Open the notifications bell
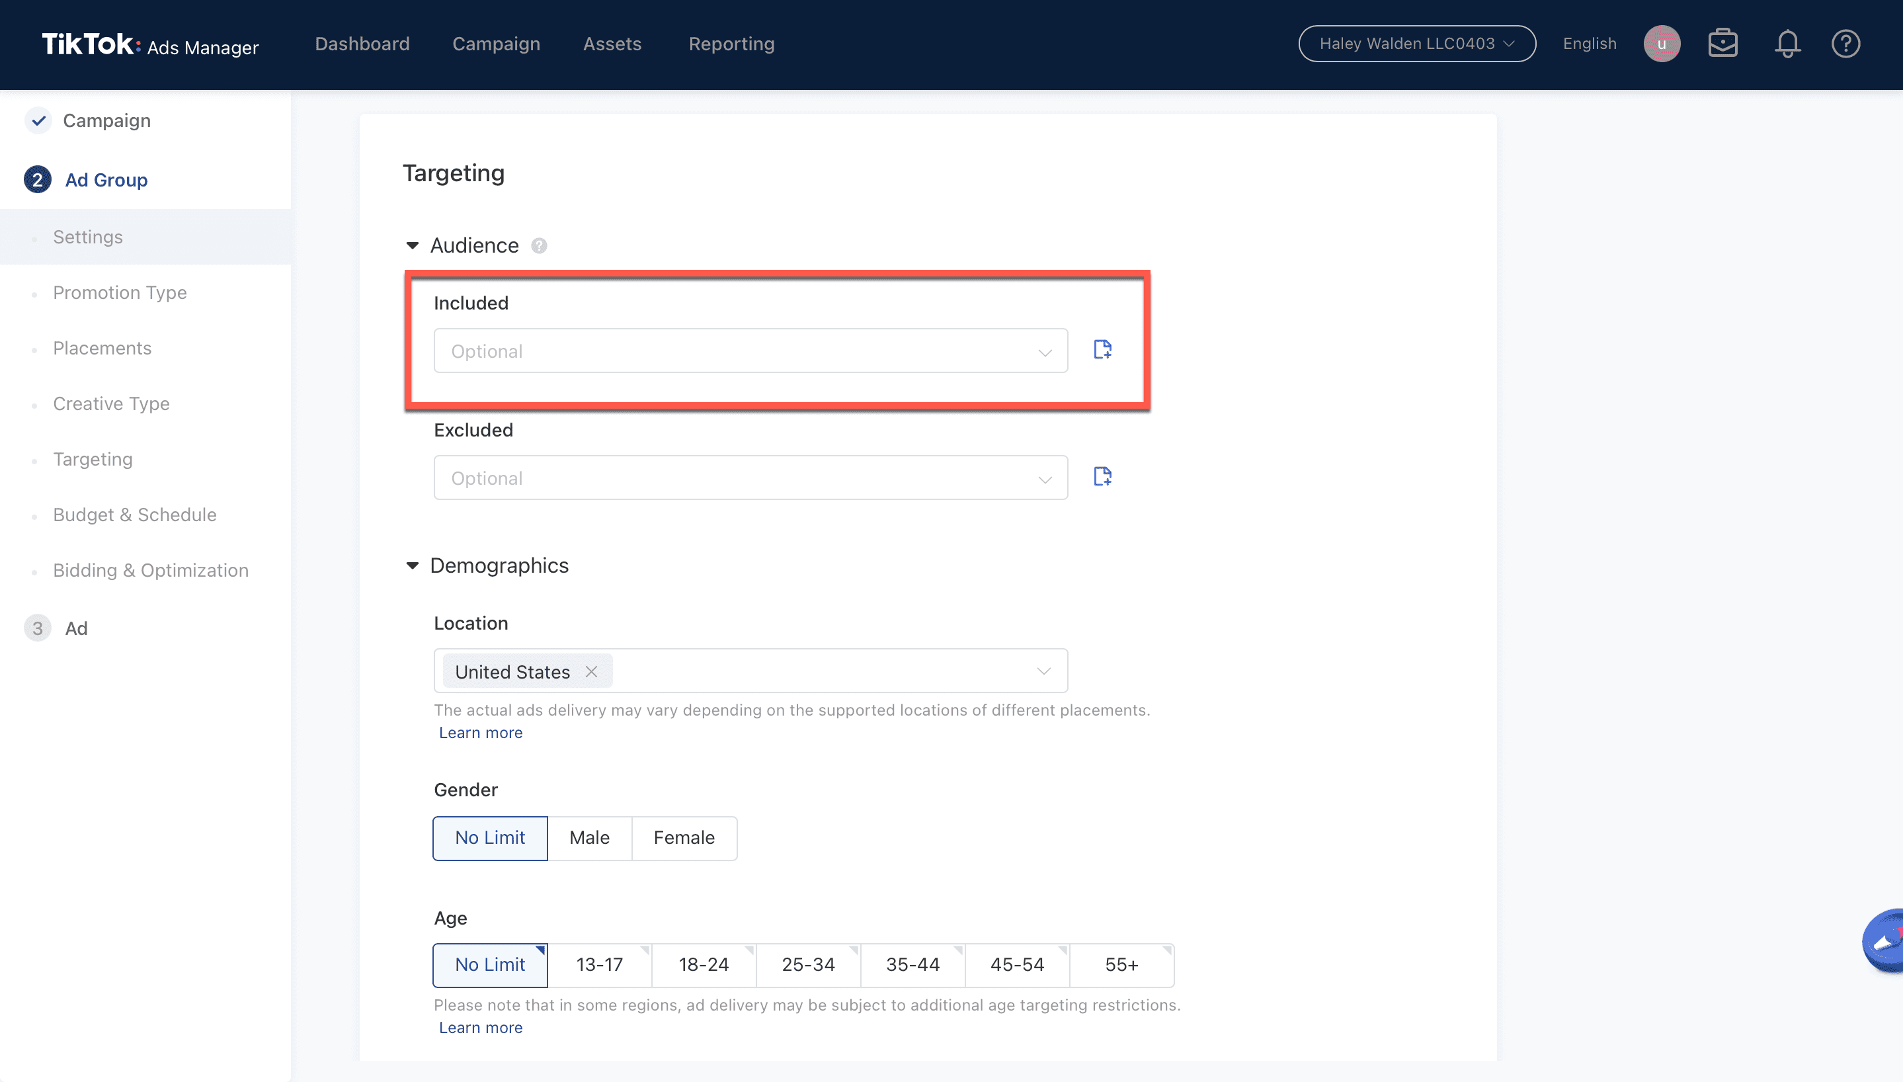Viewport: 1903px width, 1082px height. (1787, 44)
